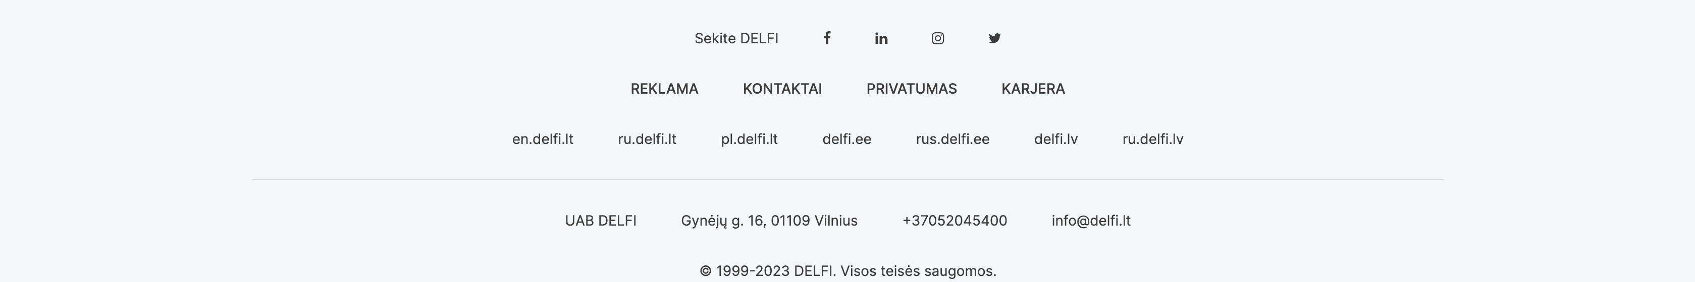1695x282 pixels.
Task: Visit the delfi.lv Latvian site
Action: tap(1055, 139)
